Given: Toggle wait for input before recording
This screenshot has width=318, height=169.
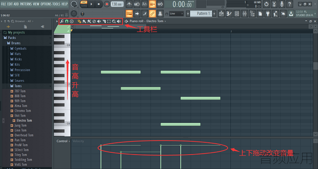Looking at the screenshot, I should [x=137, y=4].
